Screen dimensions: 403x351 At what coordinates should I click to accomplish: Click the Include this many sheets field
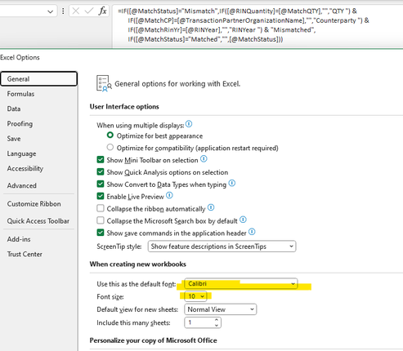(x=203, y=322)
